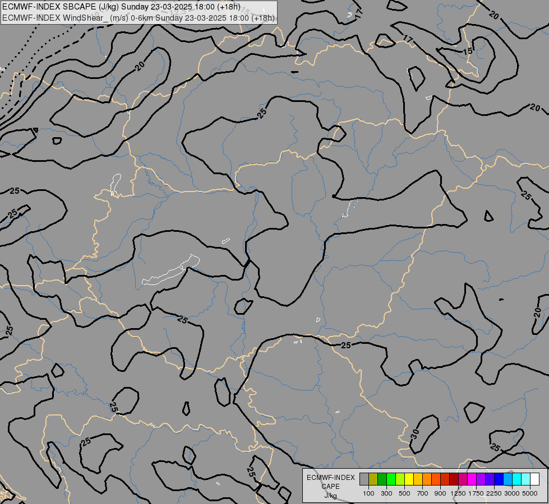Image resolution: width=549 pixels, height=504 pixels.
Task: Click the 'CAPE' label in the legend
Action: coord(330,487)
